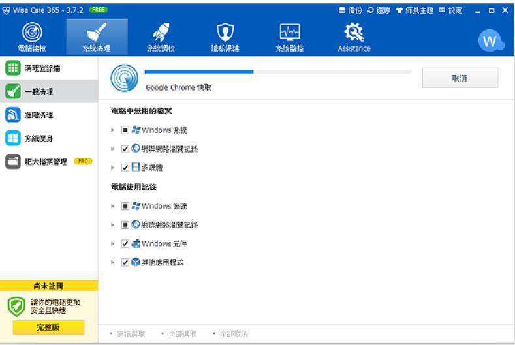
Task: Click the blue scan progress bar
Action: [x=278, y=72]
